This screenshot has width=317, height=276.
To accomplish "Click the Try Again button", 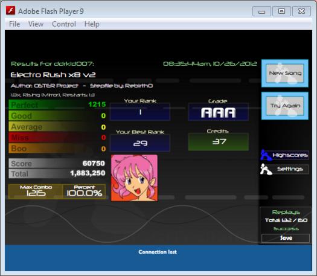I will click(x=285, y=106).
